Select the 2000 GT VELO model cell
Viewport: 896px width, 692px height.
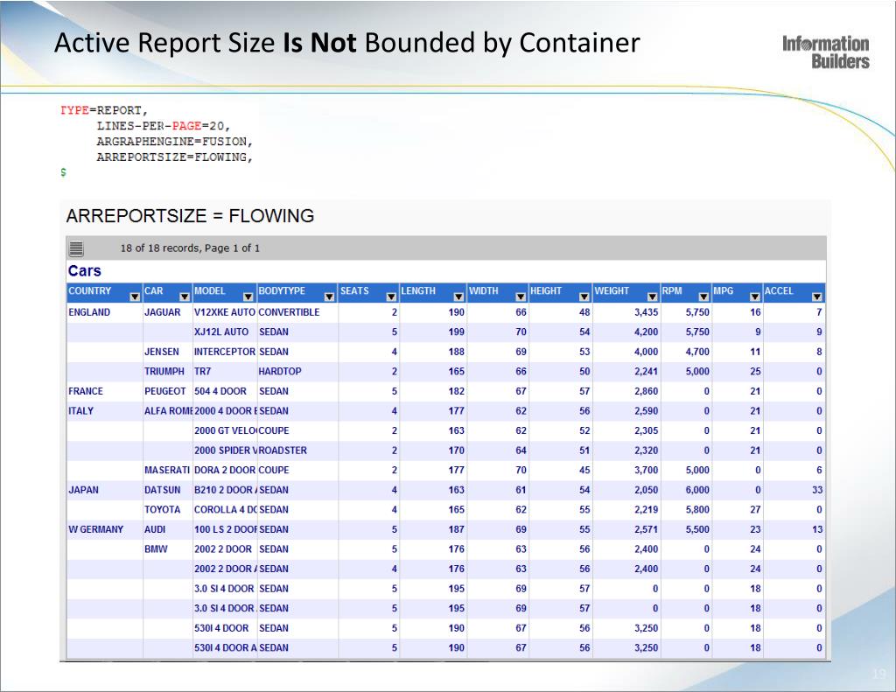click(x=225, y=430)
